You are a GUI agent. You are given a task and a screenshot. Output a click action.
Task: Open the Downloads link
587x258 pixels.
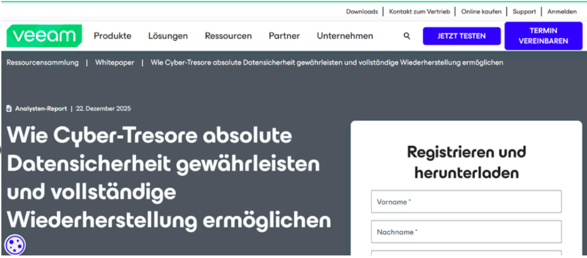click(x=361, y=12)
